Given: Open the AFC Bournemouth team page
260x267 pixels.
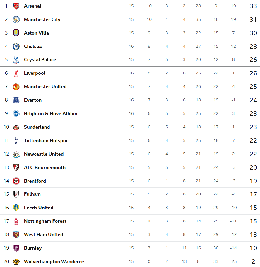Looking at the screenshot, I should 45,168.
